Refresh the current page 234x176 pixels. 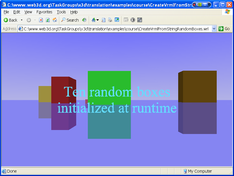(48, 20)
